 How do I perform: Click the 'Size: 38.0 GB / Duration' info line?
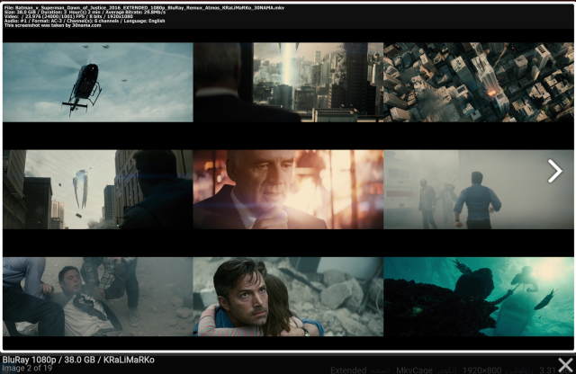(x=85, y=12)
